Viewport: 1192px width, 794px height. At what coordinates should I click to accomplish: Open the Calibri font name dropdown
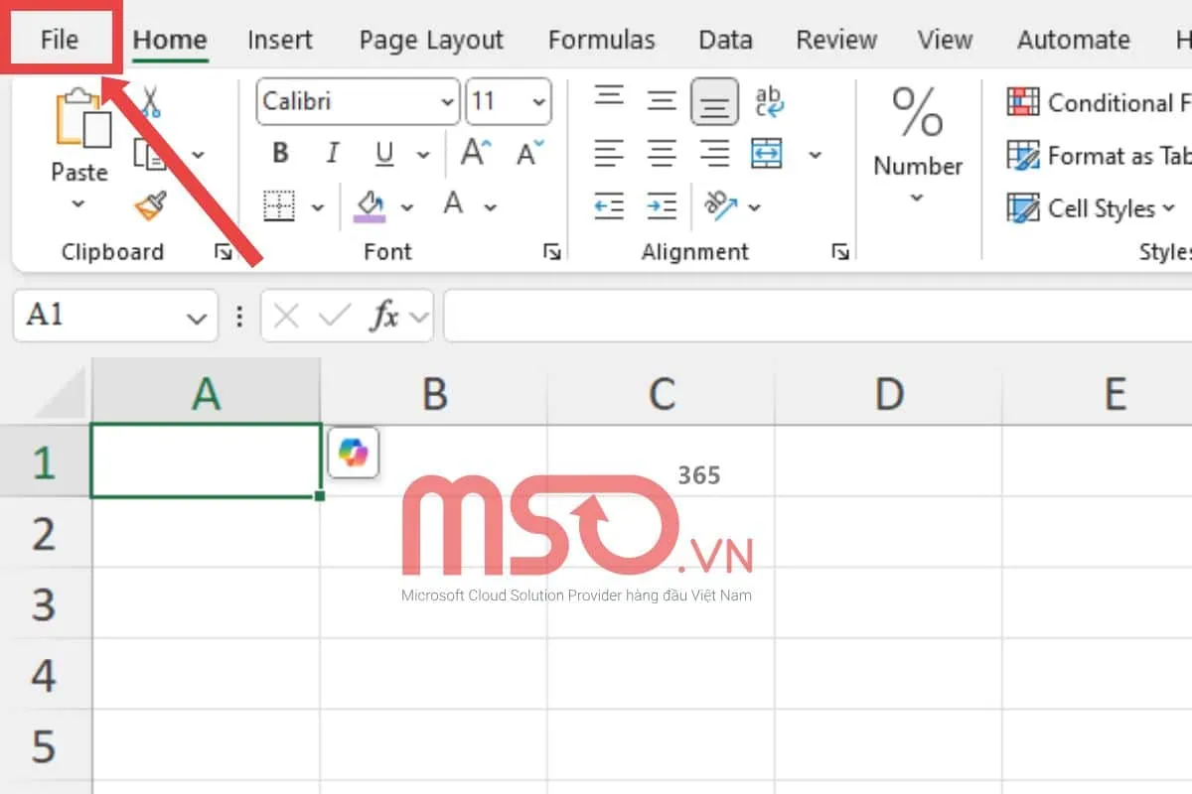point(447,101)
